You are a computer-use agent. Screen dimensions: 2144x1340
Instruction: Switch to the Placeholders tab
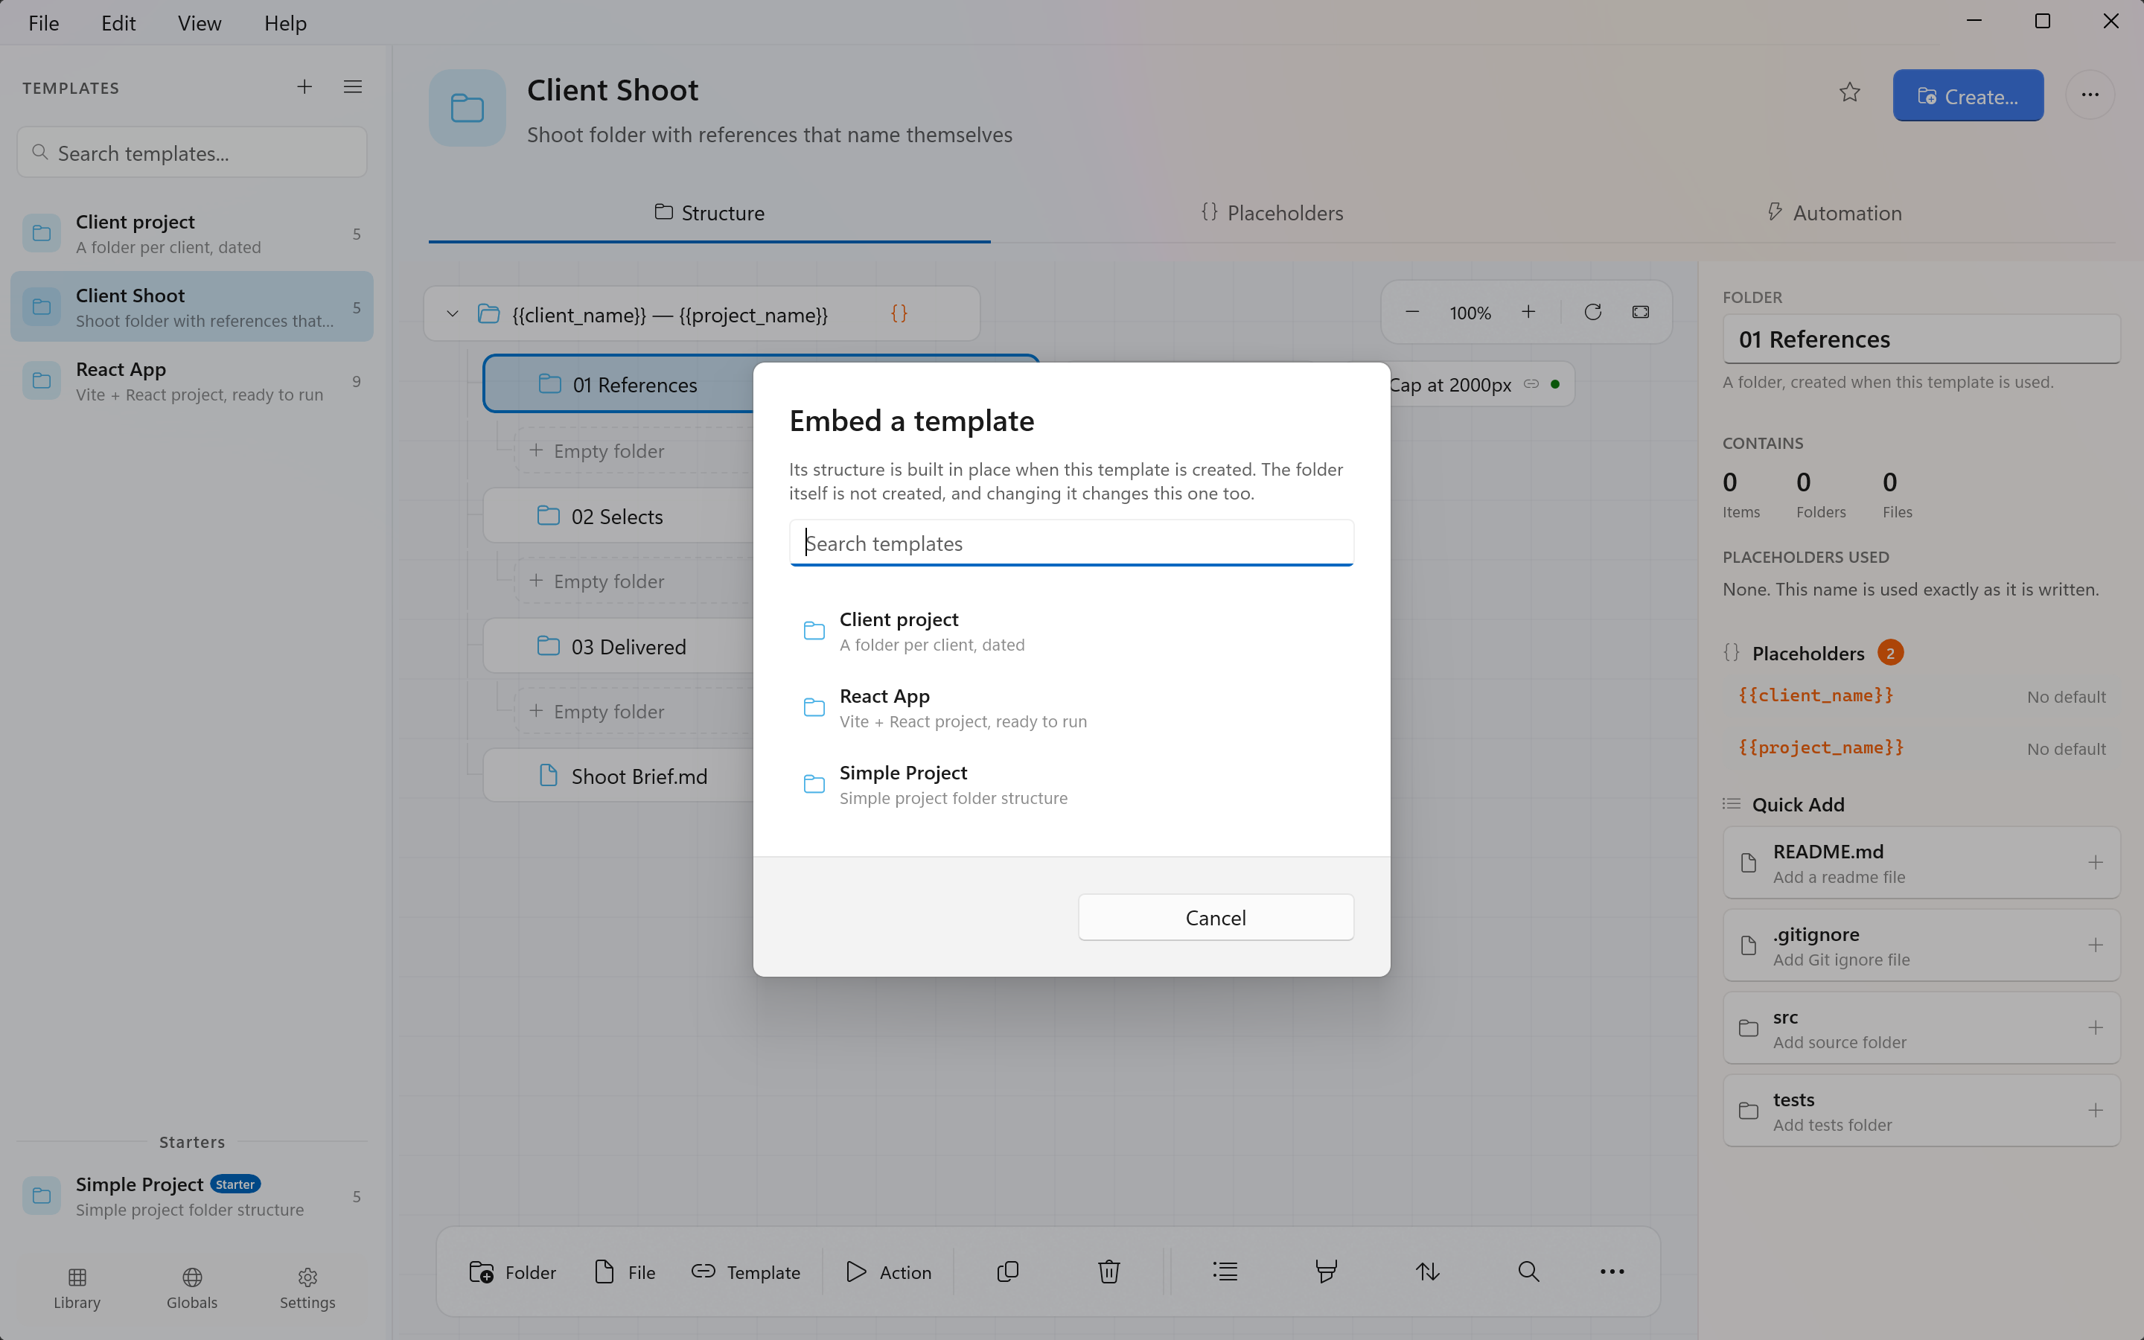[1272, 213]
